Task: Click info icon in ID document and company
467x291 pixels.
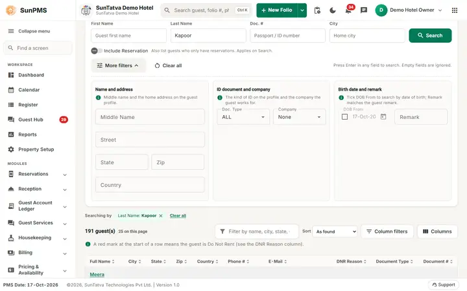Action: coord(220,98)
